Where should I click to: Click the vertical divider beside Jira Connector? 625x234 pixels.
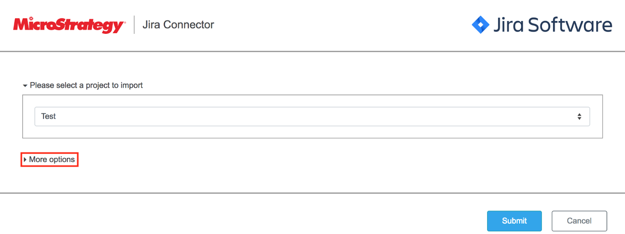click(x=134, y=25)
